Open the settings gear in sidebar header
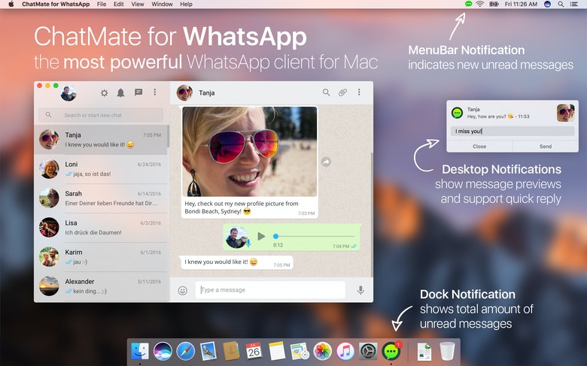Viewport: 587px width, 366px height. 104,92
